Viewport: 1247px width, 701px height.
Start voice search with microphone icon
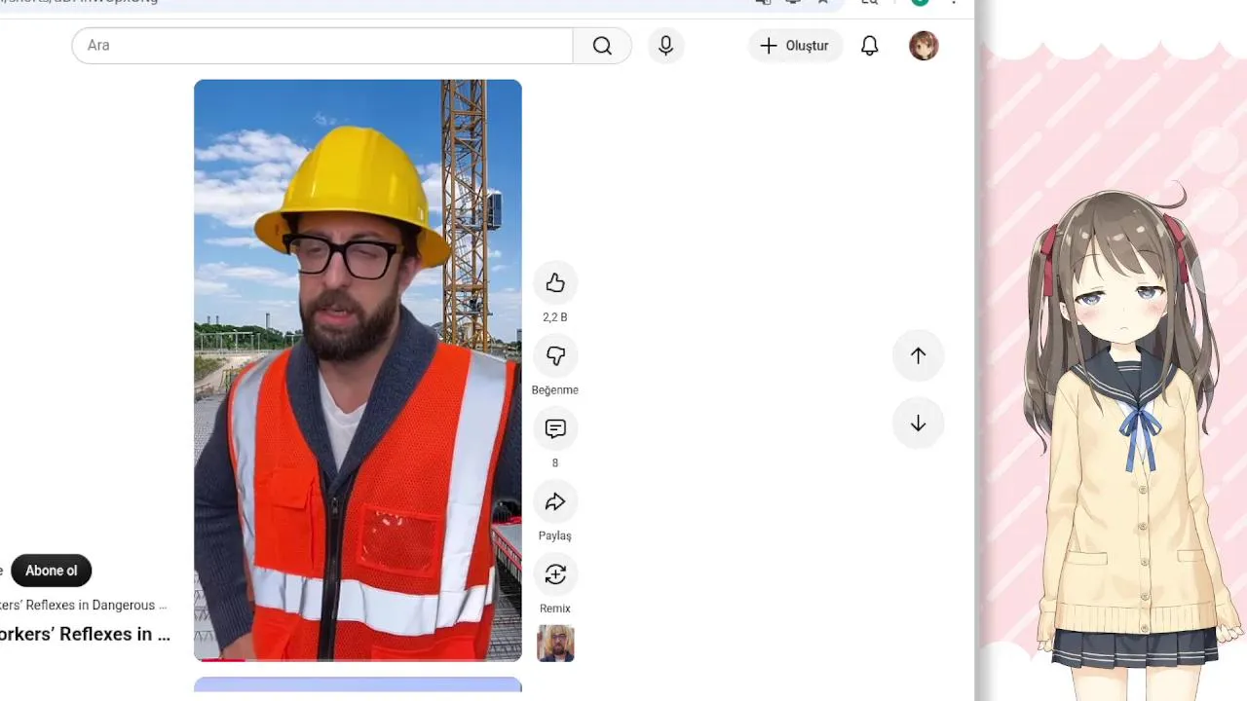pos(665,46)
